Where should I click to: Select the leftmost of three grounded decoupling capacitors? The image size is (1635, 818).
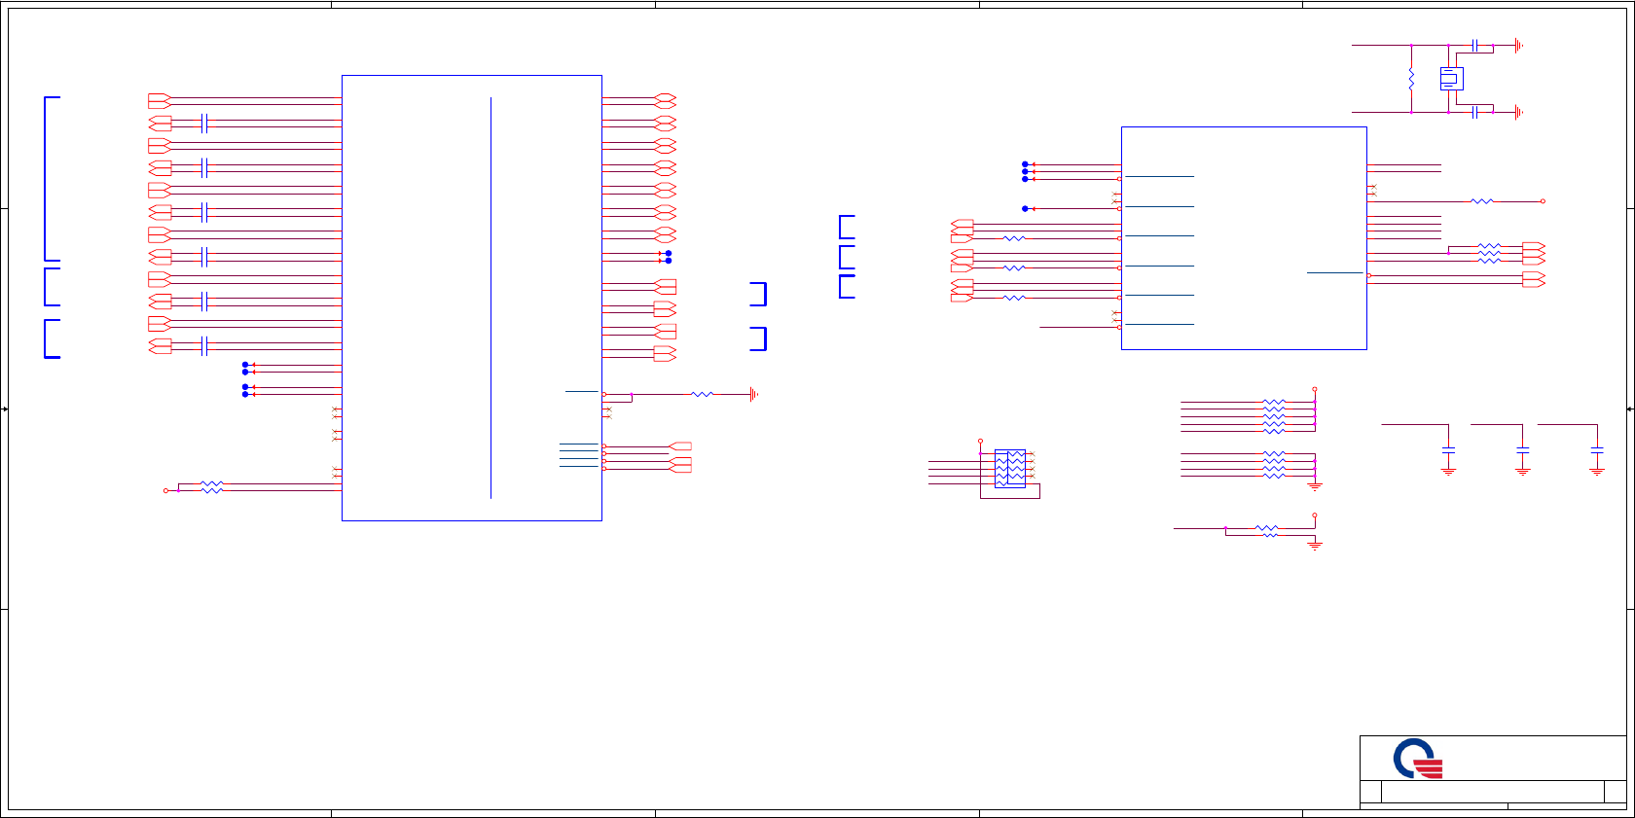[1448, 449]
